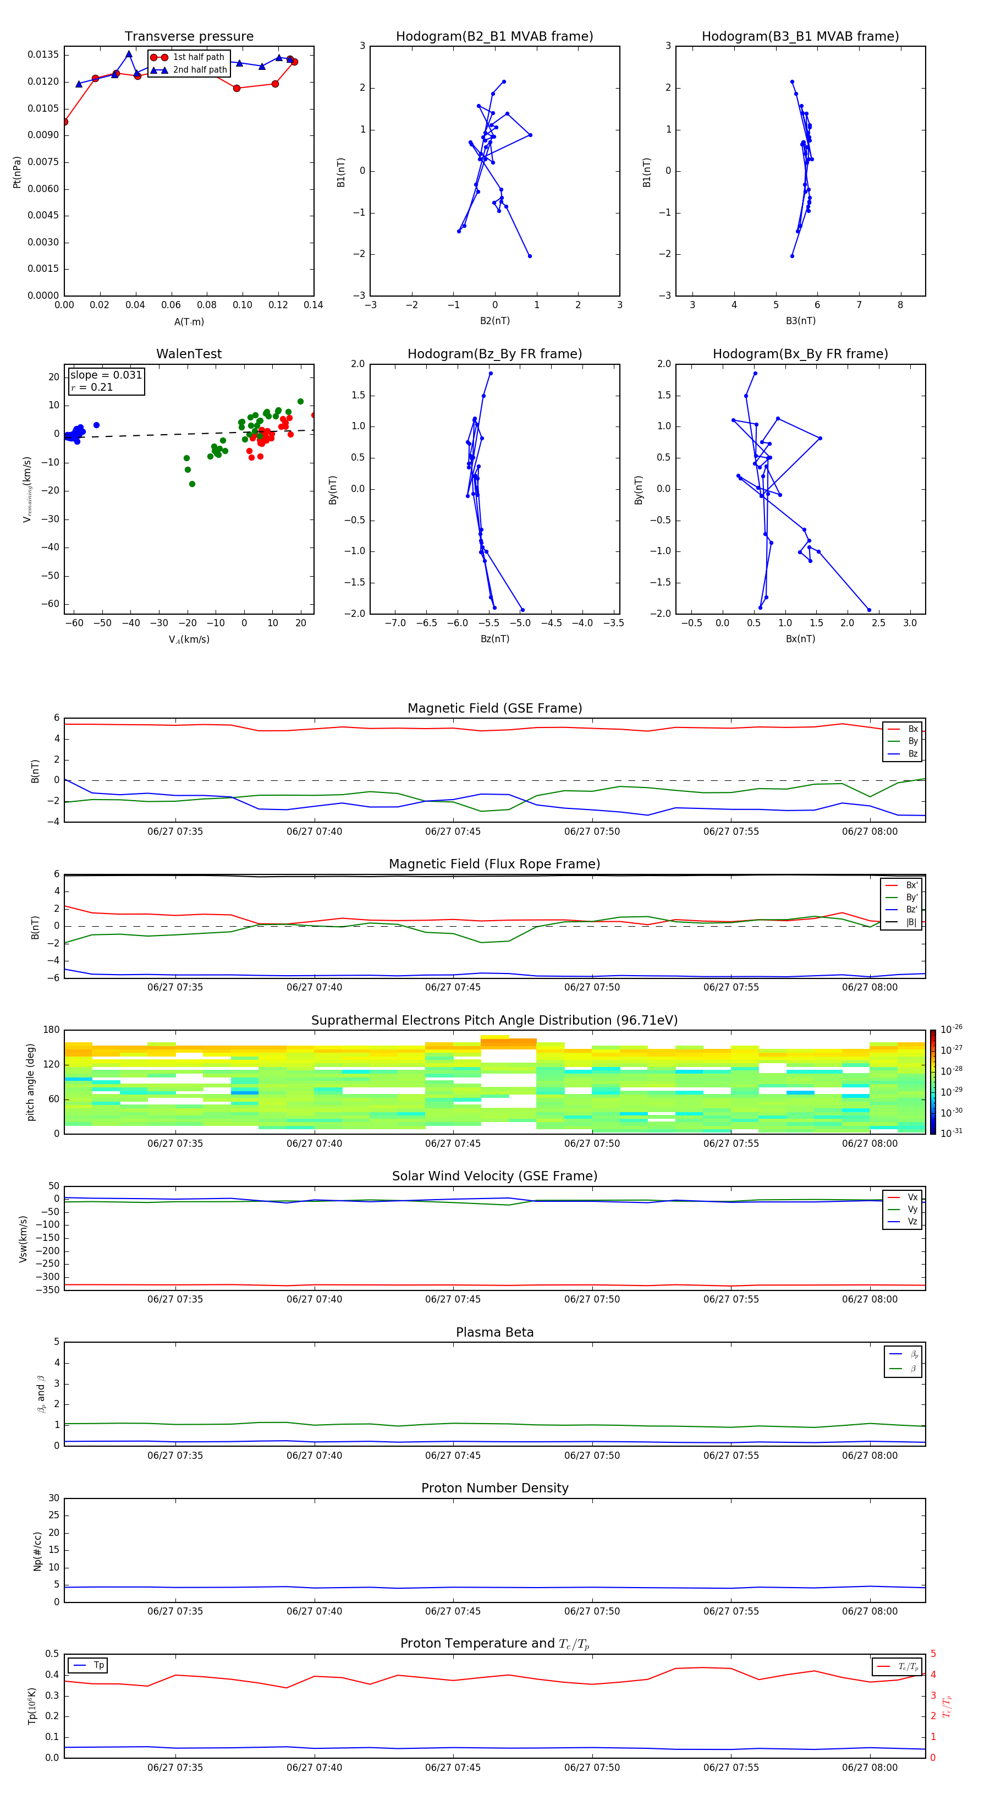Click the 10^-31 label on the colorbar
This screenshot has height=1816, width=990.
(952, 1133)
